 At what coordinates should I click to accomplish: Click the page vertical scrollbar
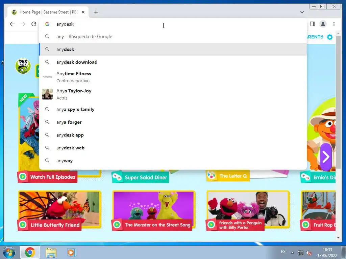point(338,103)
